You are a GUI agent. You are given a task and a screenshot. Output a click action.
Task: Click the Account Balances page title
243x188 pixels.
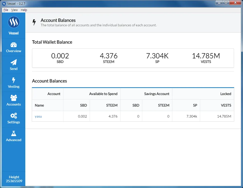coord(58,20)
